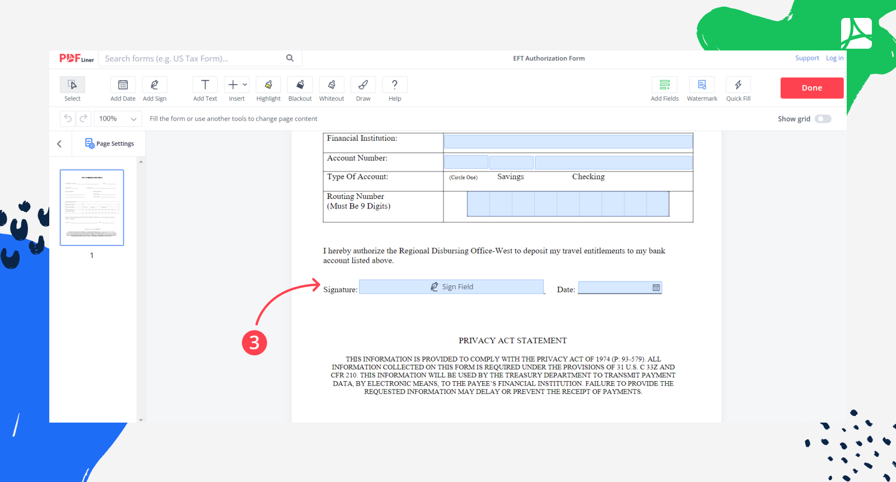This screenshot has width=896, height=482.
Task: Click the second Account Number field
Action: pos(511,163)
